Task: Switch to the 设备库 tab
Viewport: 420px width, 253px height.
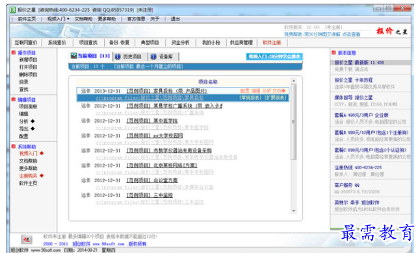Action: [166, 56]
